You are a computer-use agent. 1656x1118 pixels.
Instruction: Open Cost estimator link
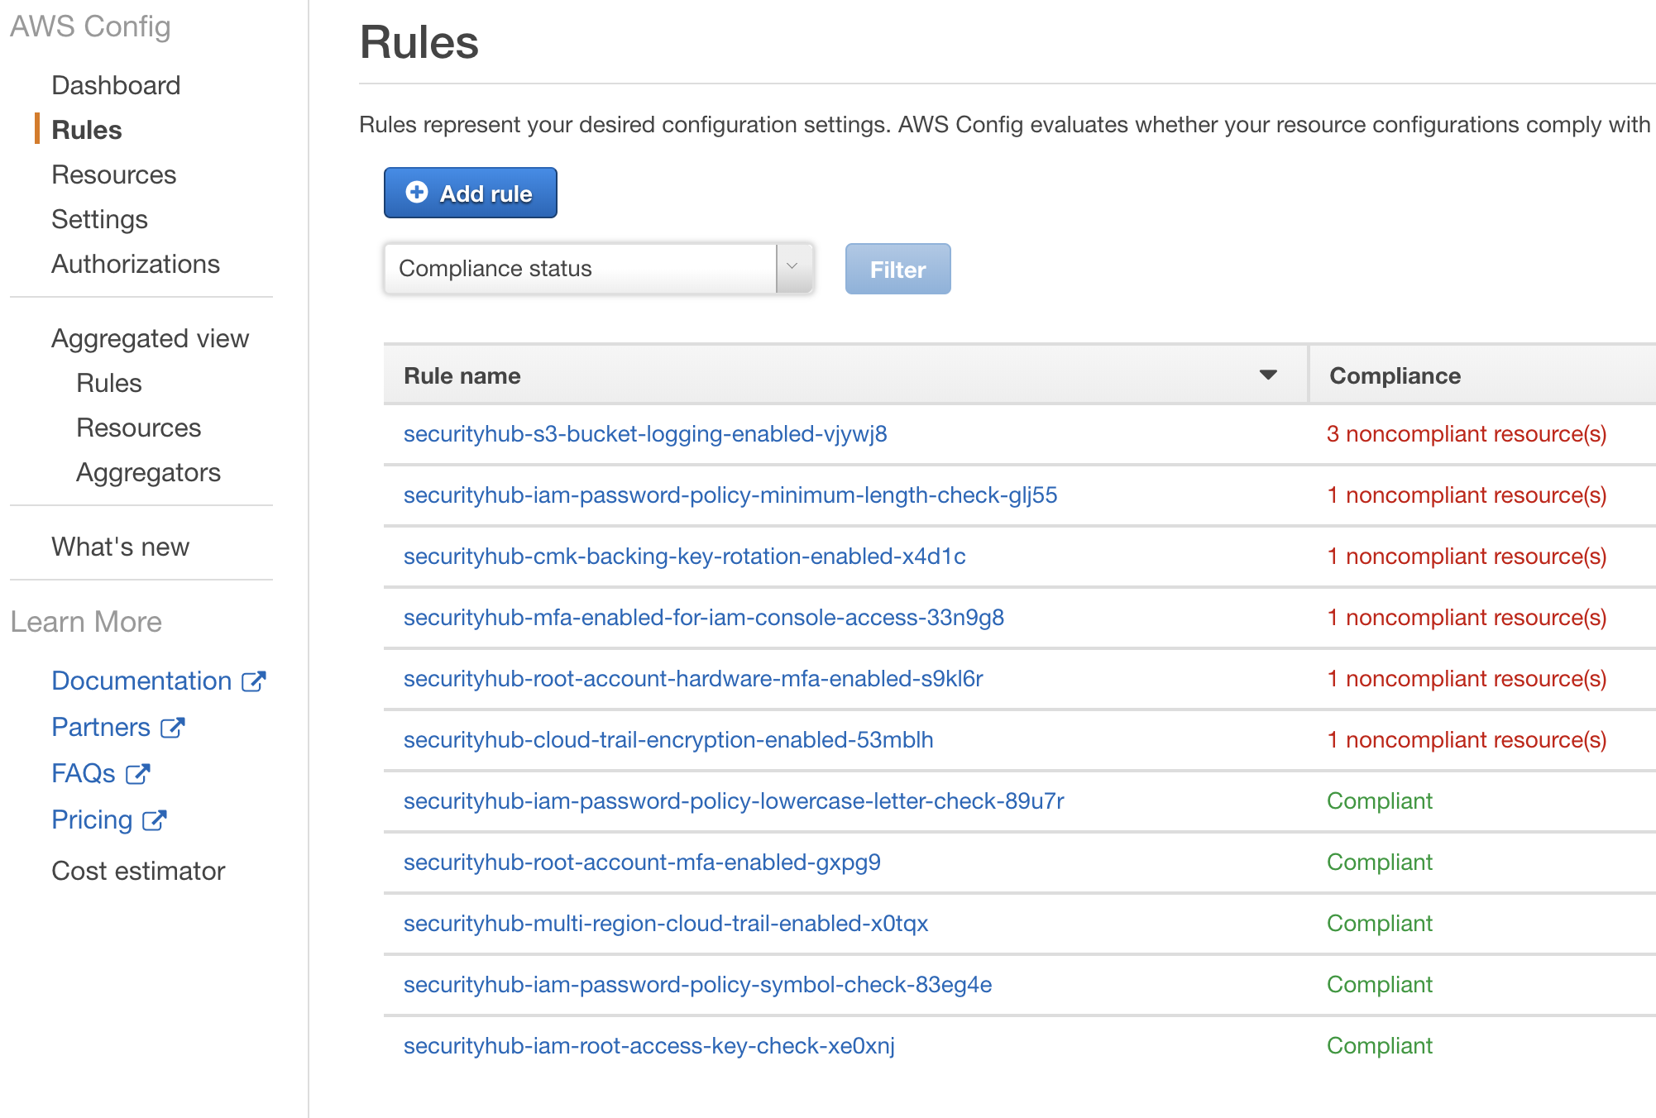[138, 871]
